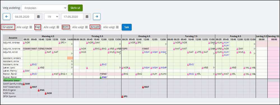Viewport: 280px width, 105px height.
Task: Click UTD lesson in Adjunkt, Arvid row
Action: point(199,52)
